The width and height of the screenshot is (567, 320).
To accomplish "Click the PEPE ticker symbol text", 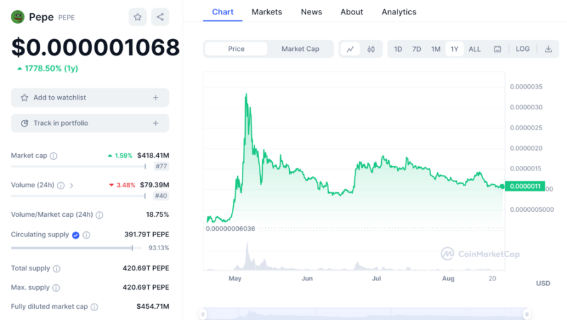I will 67,18.
